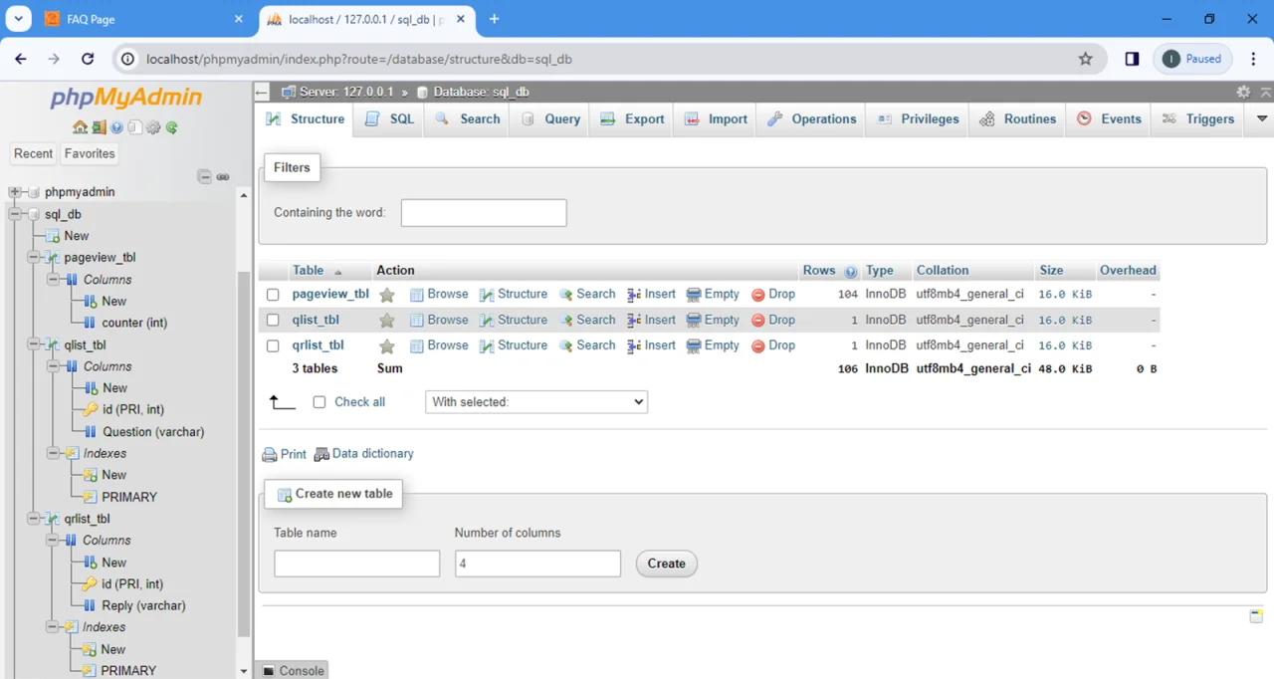
Task: Collapse qlist_tbl Indexes tree node
Action: (x=52, y=453)
